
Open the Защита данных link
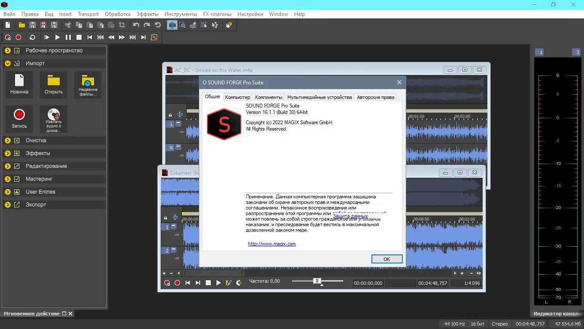[x=350, y=216]
